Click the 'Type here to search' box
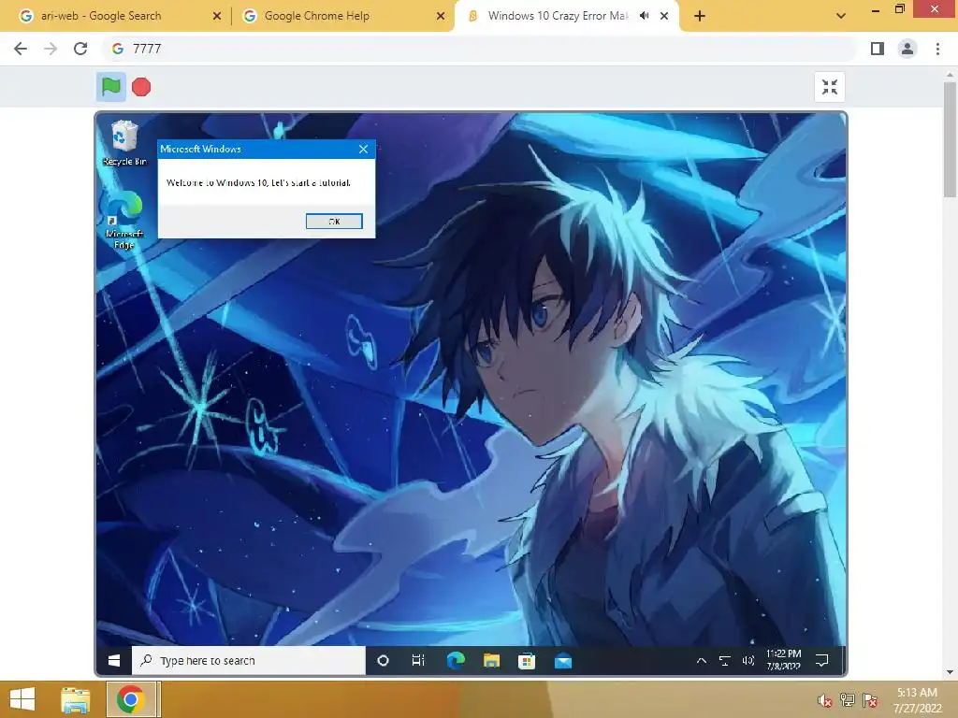This screenshot has width=958, height=718. pyautogui.click(x=249, y=661)
